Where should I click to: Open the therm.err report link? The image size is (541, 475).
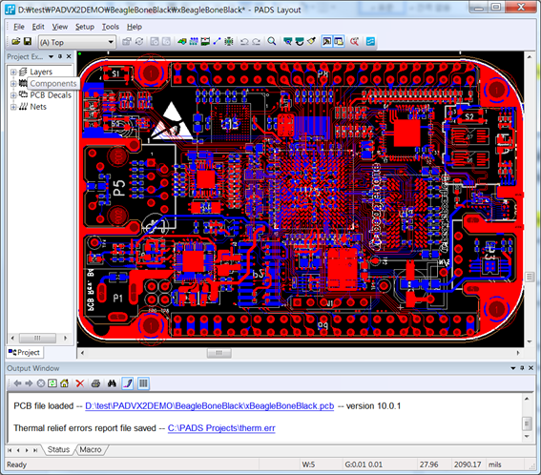[x=221, y=428]
